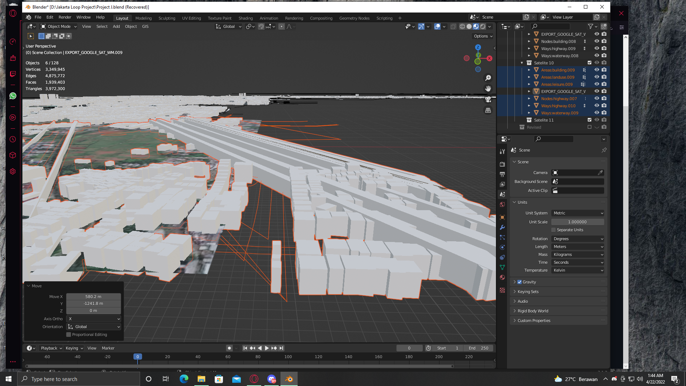
Task: Click the zoom in/out viewport gizmo
Action: tap(488, 78)
